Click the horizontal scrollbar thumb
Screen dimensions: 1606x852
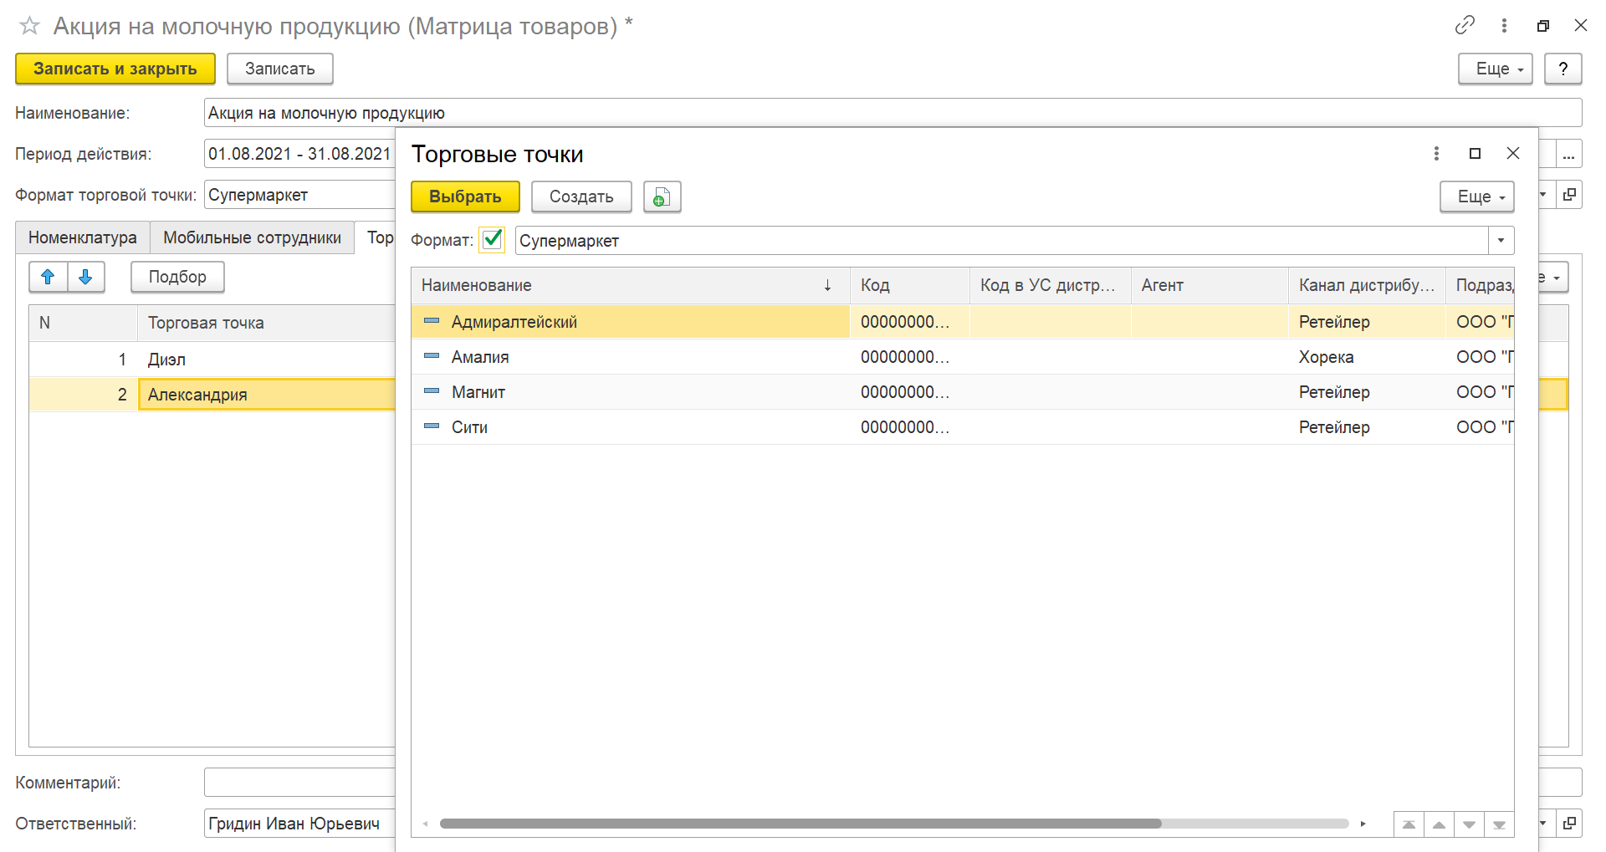[800, 824]
